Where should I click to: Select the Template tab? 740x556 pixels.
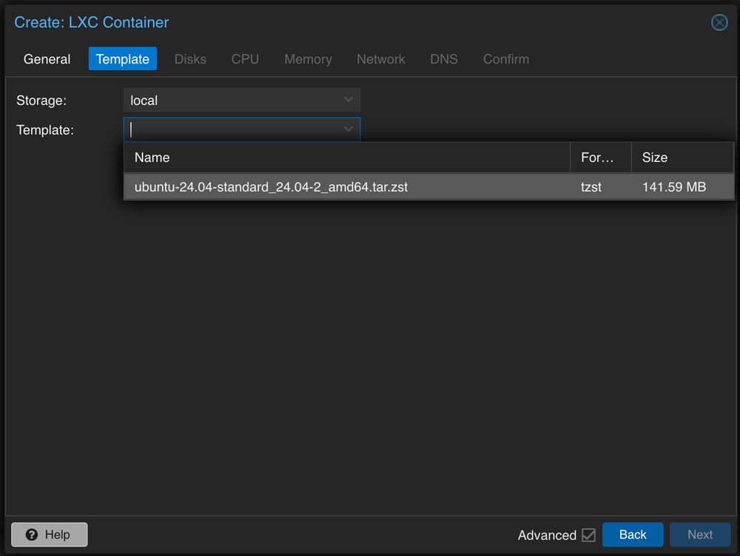point(123,59)
